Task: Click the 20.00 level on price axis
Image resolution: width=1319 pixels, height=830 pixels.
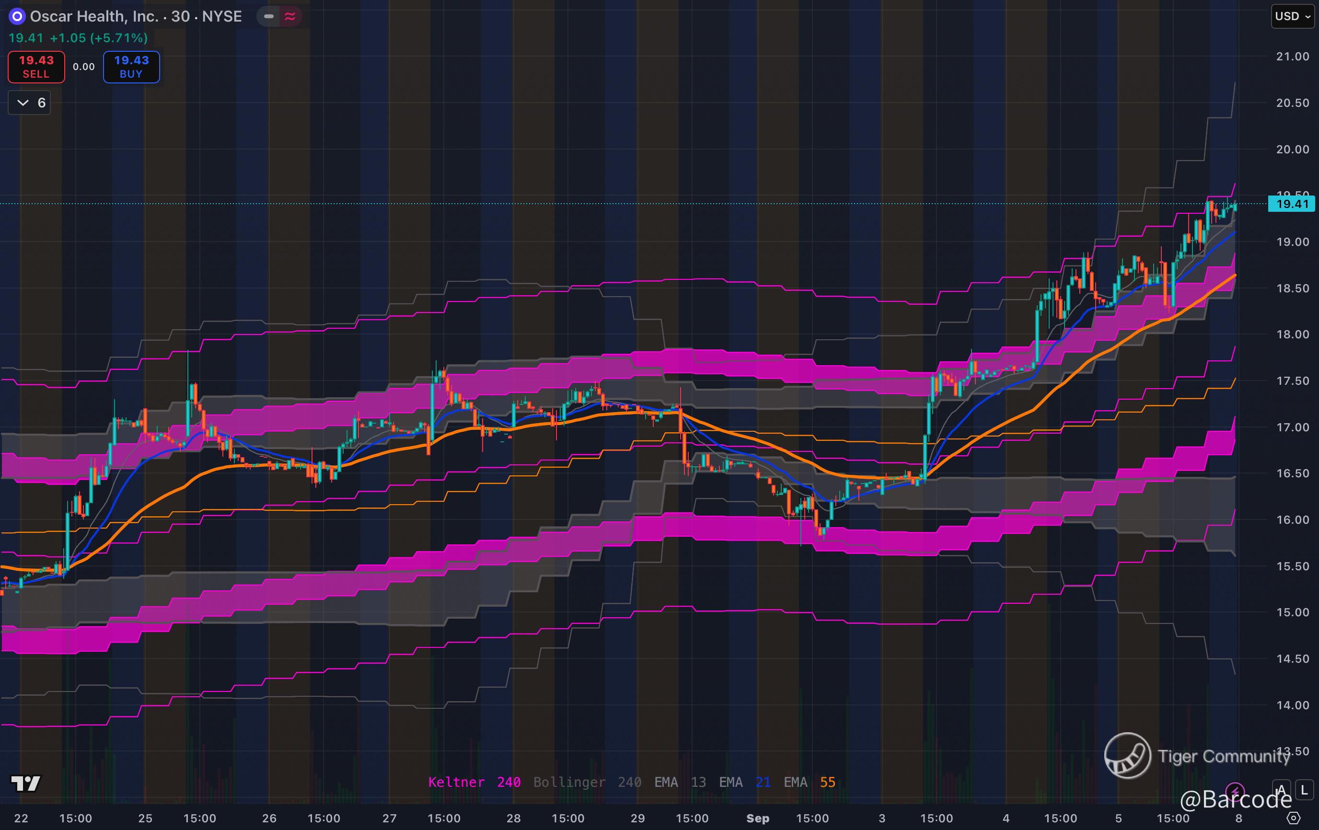Action: 1292,150
